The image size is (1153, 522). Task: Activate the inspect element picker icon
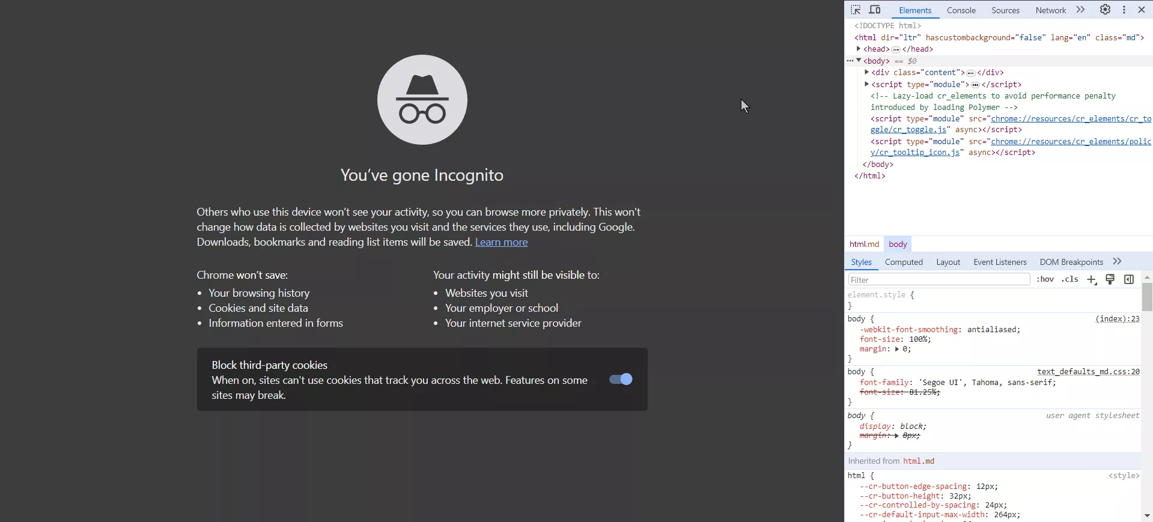[x=856, y=10]
